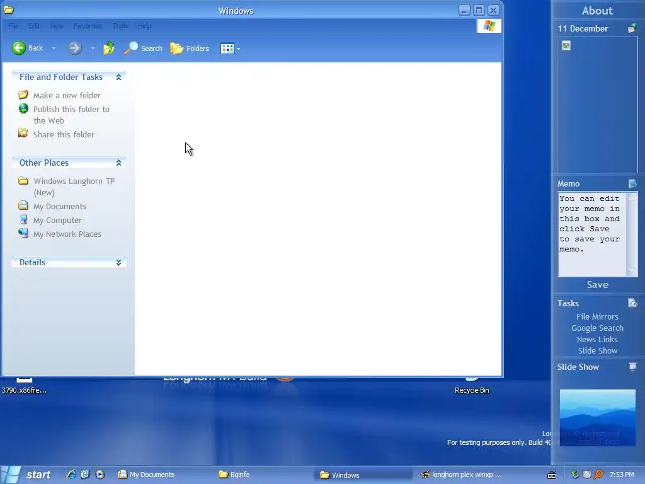This screenshot has height=484, width=645.
Task: Click the globe icon beside Publish this folder
Action: click(23, 108)
